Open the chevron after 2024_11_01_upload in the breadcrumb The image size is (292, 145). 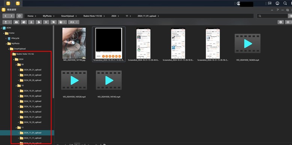[x=158, y=16]
